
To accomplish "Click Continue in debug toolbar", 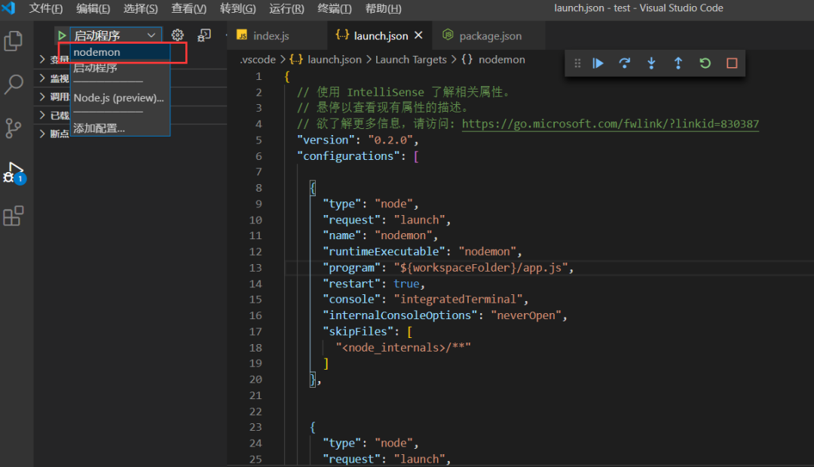I will pos(598,63).
